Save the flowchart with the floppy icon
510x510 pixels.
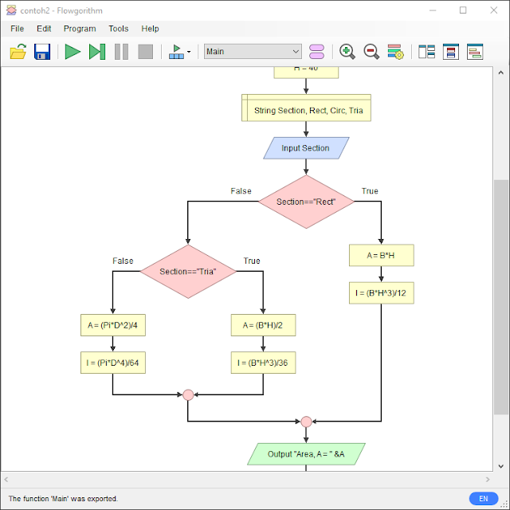tap(42, 51)
